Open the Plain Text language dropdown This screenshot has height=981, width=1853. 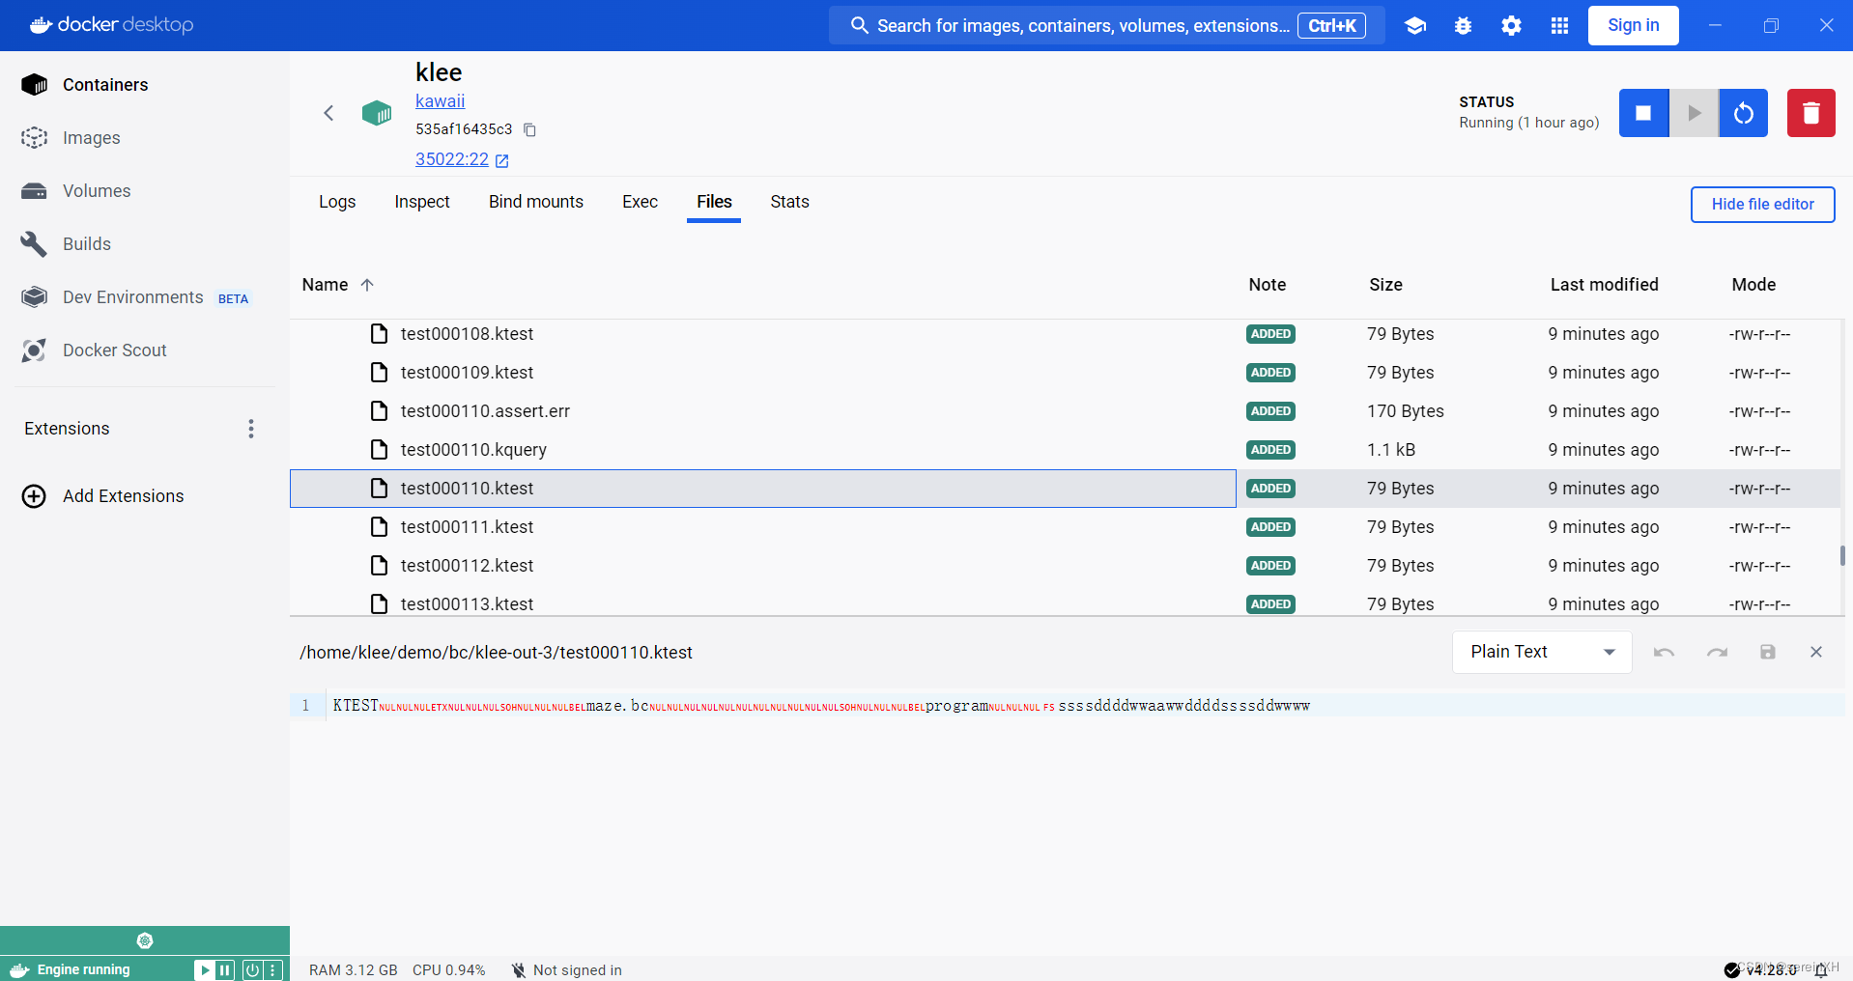1542,653
